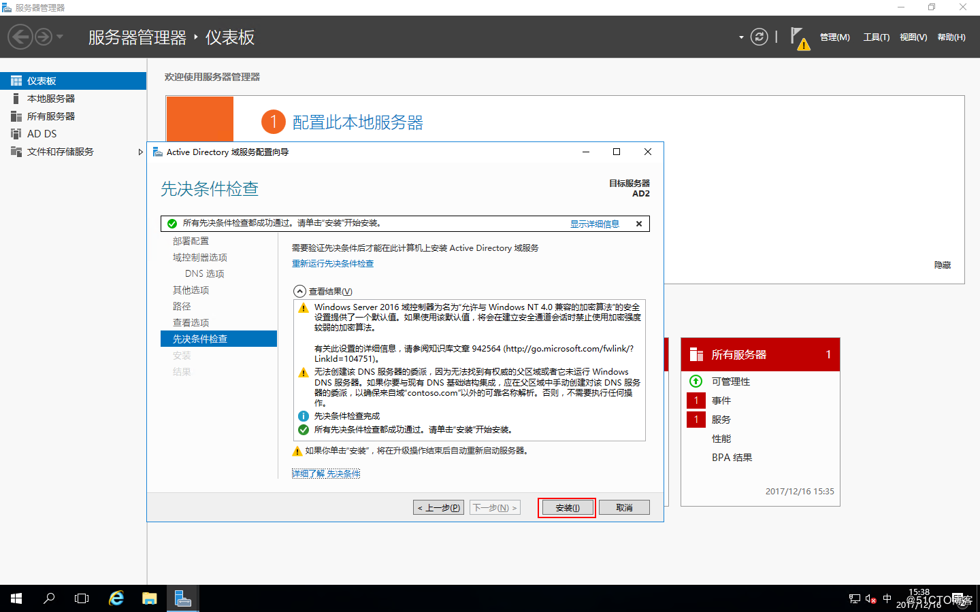
Task: Click the 上一步(P) button
Action: 439,508
